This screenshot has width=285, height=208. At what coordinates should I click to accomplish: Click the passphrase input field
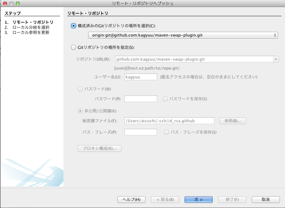pos(141,132)
